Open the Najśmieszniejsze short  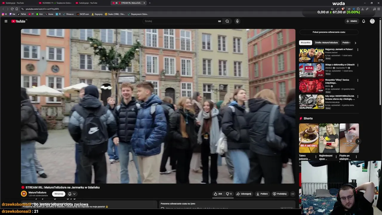329,138
